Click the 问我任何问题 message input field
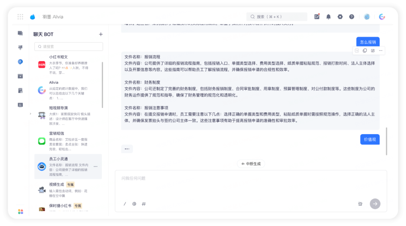This screenshot has width=406, height=226. 251,184
